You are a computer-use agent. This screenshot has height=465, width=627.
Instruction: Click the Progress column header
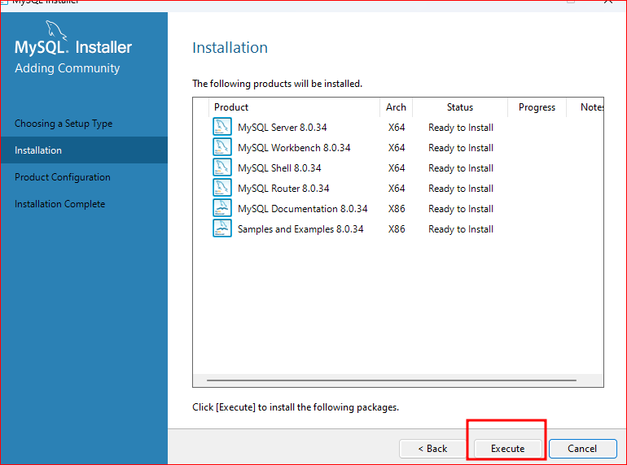[x=537, y=107]
